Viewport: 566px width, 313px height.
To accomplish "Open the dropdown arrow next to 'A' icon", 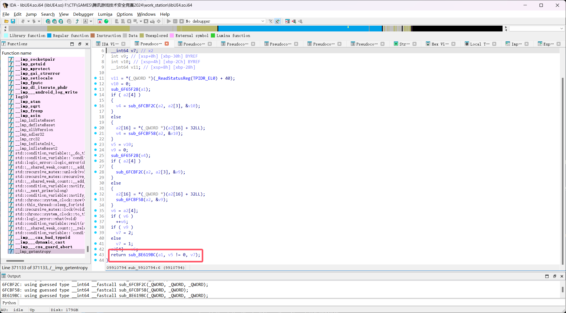I will pos(91,21).
